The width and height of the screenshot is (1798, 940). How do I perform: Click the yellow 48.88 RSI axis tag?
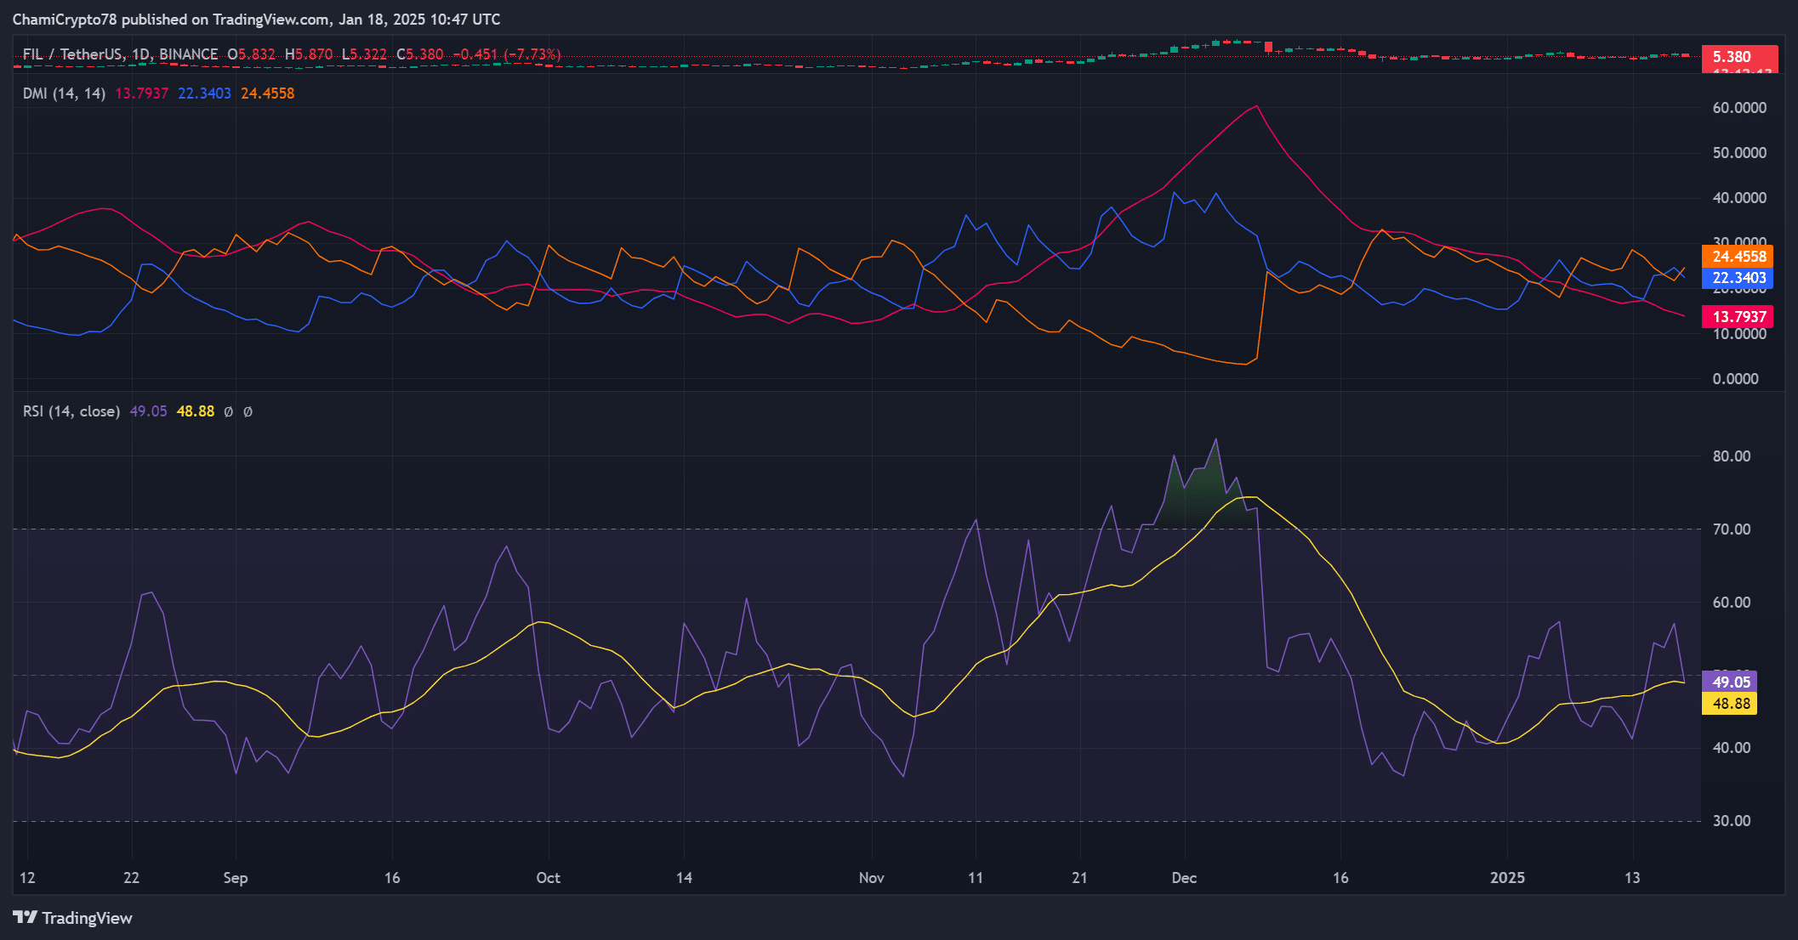point(1730,704)
